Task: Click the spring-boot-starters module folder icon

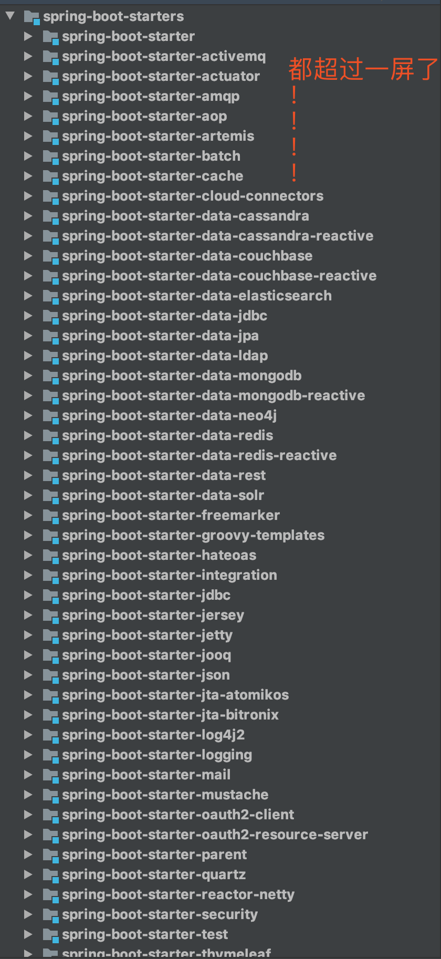Action: pyautogui.click(x=32, y=17)
